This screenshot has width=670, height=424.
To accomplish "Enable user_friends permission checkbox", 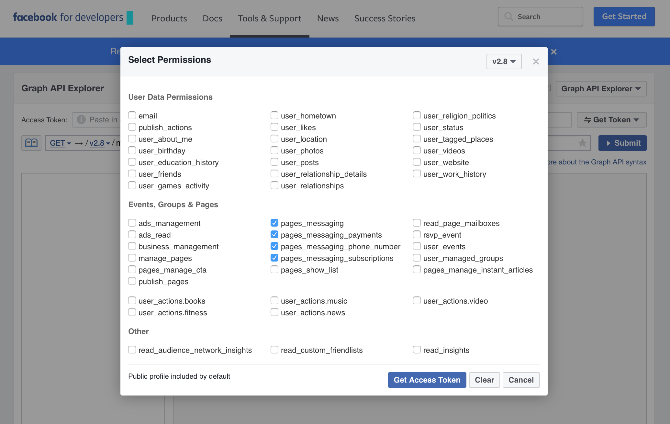I will 132,173.
